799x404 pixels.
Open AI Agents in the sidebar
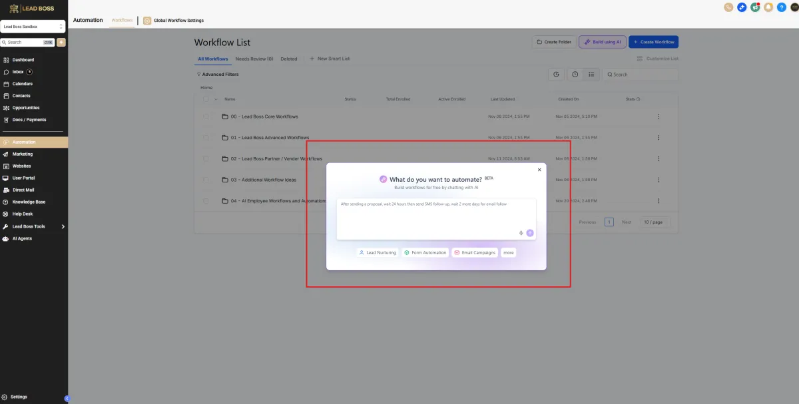[x=22, y=238]
